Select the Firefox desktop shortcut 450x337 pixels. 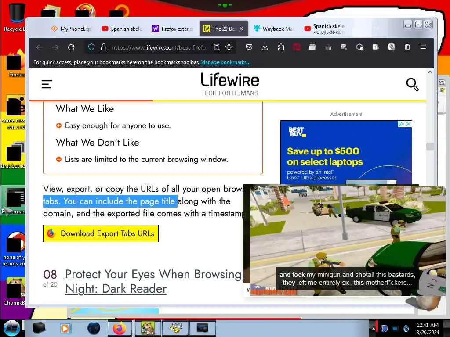[15, 64]
